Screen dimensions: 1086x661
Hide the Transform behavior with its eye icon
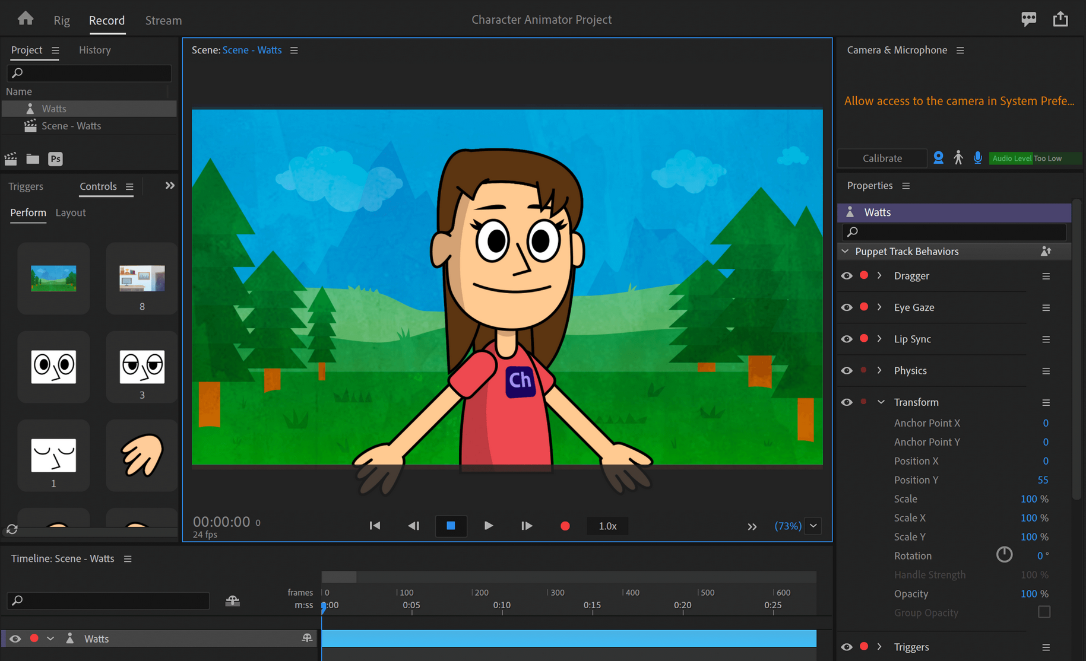coord(847,402)
